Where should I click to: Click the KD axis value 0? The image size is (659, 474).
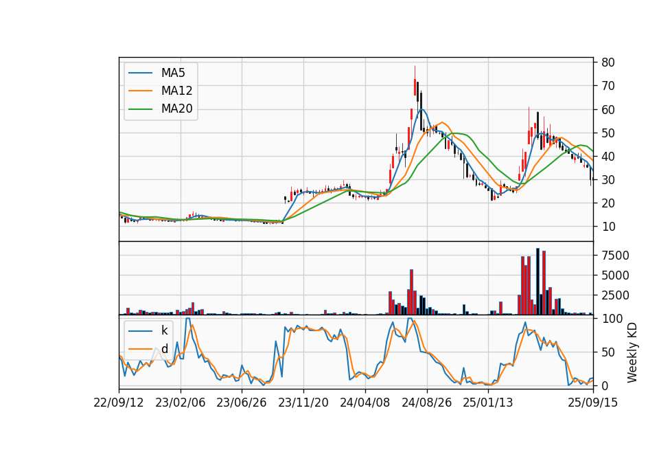(605, 385)
